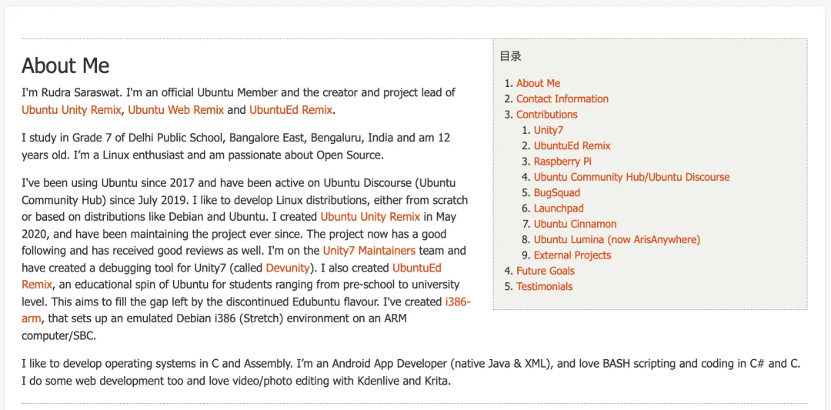Open the Ubuntu Unity Remix link in intro
The height and width of the screenshot is (410, 831).
tap(72, 110)
